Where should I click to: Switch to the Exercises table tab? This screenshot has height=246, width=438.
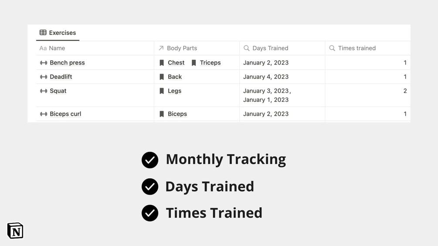58,33
